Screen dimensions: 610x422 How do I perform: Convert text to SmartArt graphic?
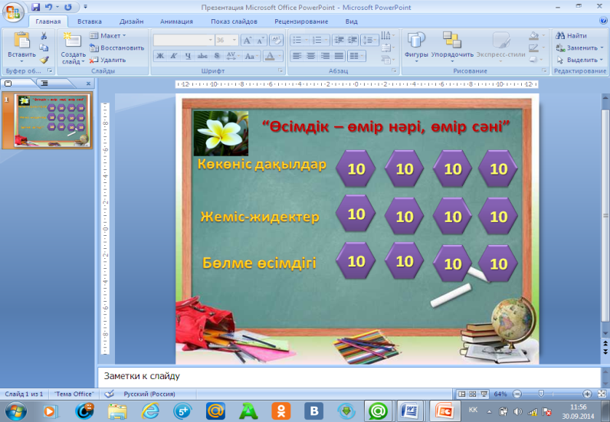387,60
